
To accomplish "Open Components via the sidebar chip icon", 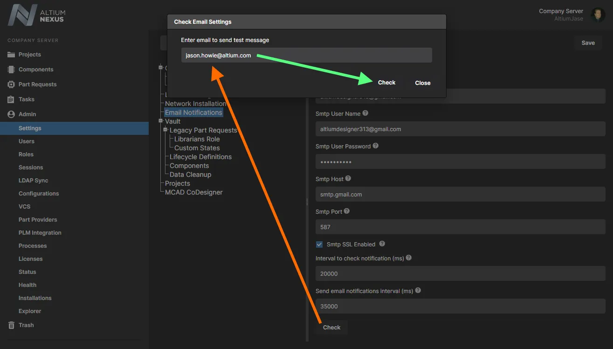I will (11, 70).
